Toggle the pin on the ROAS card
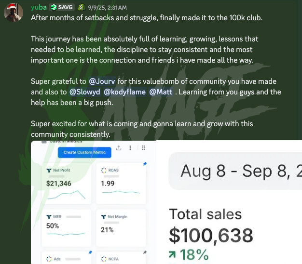The image size is (302, 264). (x=145, y=164)
